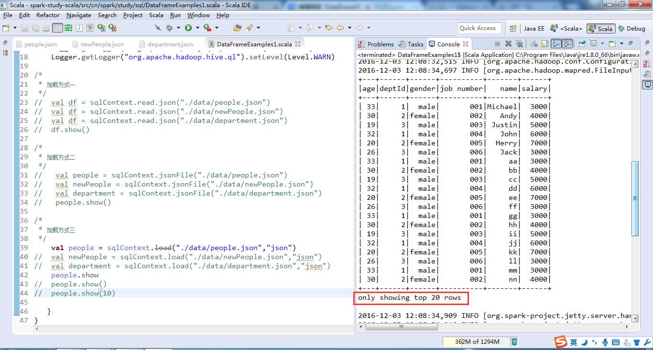Click the microphone icon in IME bar

pos(605,342)
